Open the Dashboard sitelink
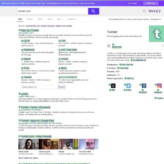The width and height of the screenshot is (164, 164). tap(29, 50)
